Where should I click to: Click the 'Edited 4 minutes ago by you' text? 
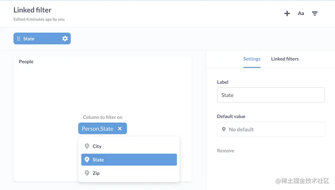(39, 19)
